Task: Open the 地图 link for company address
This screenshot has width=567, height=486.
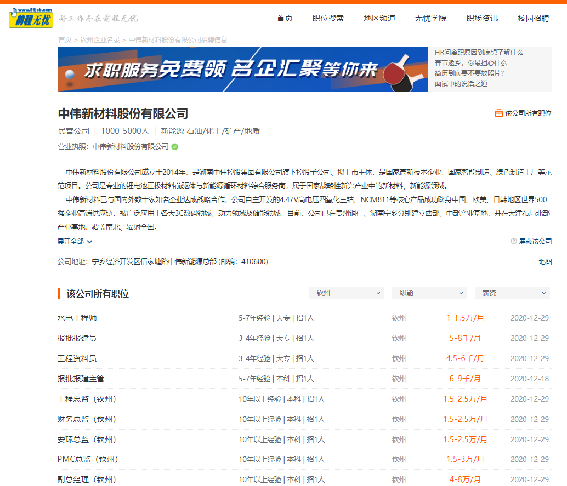Action: tap(545, 261)
